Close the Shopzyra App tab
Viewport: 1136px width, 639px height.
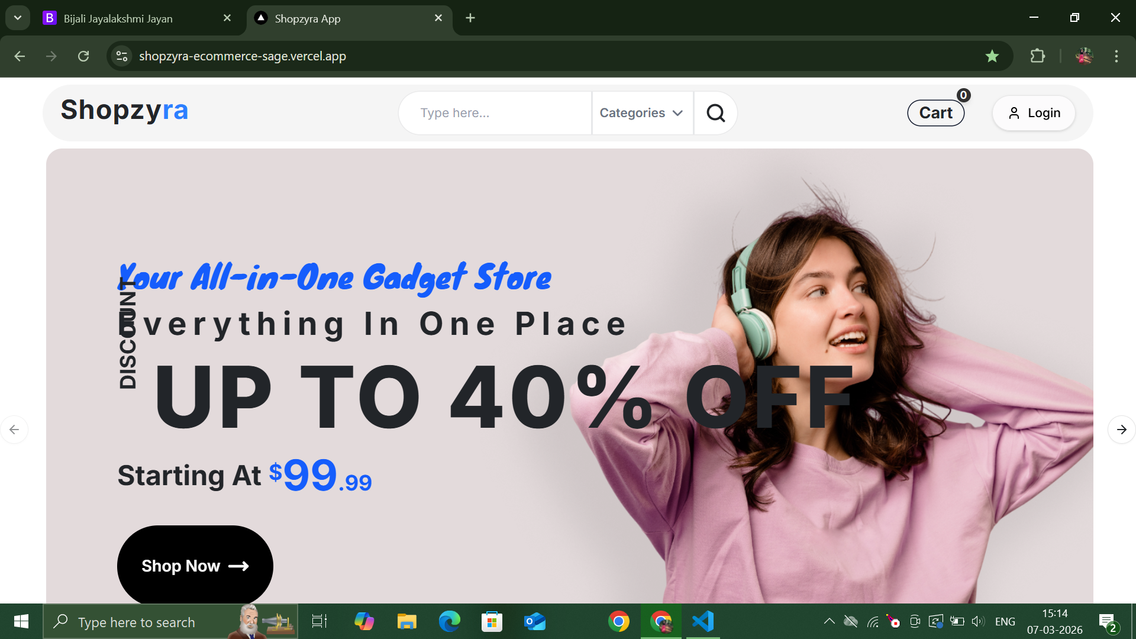(x=438, y=18)
